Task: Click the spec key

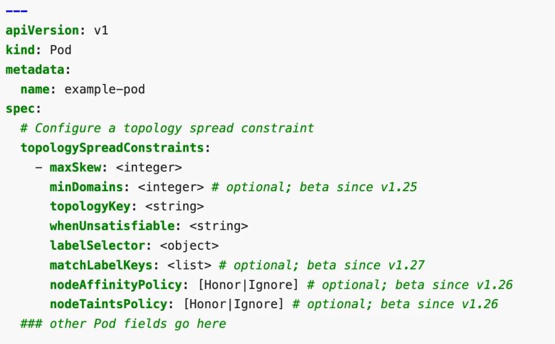Action: (x=21, y=109)
